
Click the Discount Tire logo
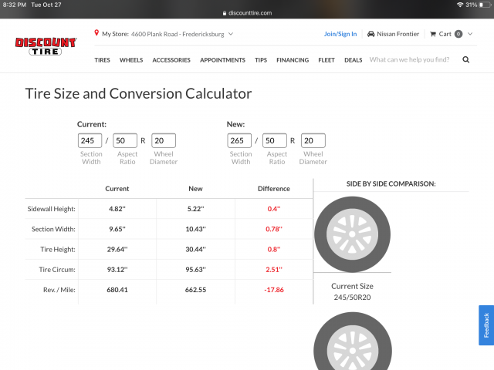click(46, 46)
